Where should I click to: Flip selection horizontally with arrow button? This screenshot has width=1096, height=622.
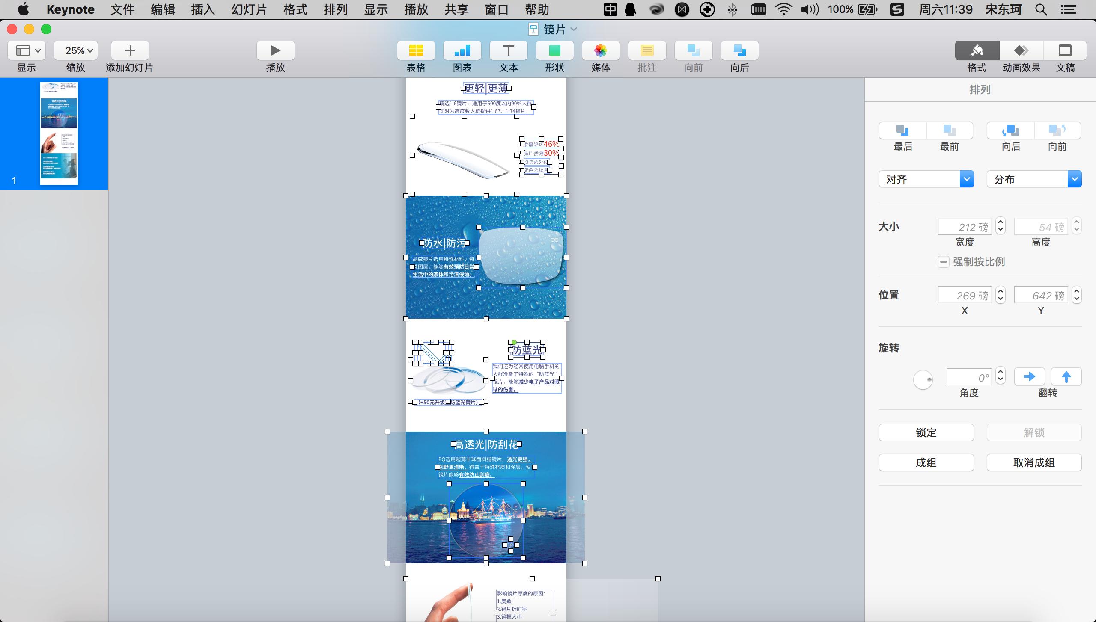[x=1029, y=377]
